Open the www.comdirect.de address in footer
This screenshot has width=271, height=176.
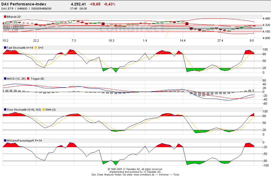point(144,175)
